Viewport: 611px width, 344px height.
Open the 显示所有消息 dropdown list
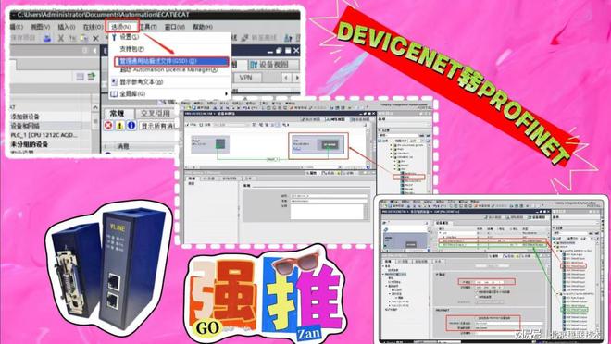157,126
